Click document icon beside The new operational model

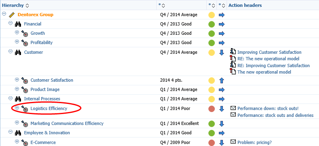pos(233,72)
